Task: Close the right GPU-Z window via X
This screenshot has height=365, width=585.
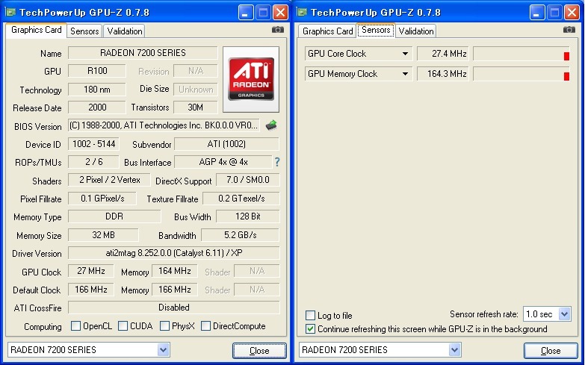Action: 572,13
